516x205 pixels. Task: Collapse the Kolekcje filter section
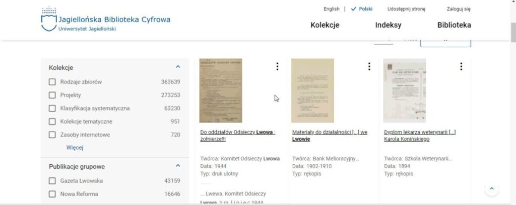point(178,67)
